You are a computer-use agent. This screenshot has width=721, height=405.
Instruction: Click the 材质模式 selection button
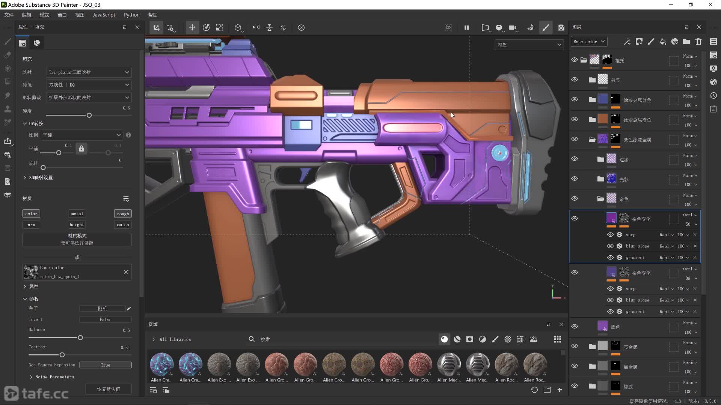click(x=77, y=239)
